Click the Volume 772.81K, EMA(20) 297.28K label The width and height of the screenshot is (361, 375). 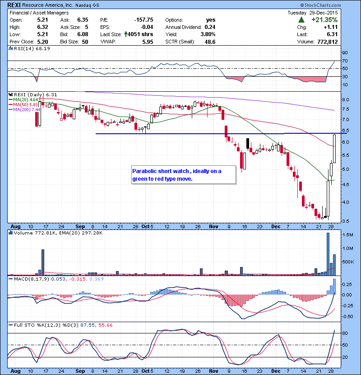[x=58, y=233]
